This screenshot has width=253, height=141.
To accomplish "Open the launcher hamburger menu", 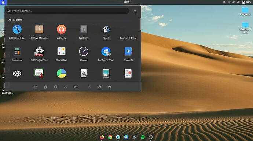I will [135, 11].
